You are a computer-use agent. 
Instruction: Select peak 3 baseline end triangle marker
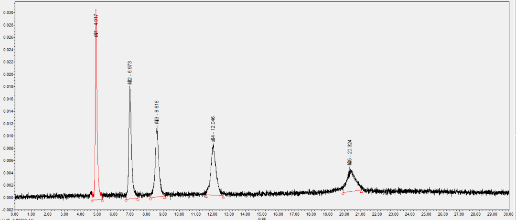point(165,197)
